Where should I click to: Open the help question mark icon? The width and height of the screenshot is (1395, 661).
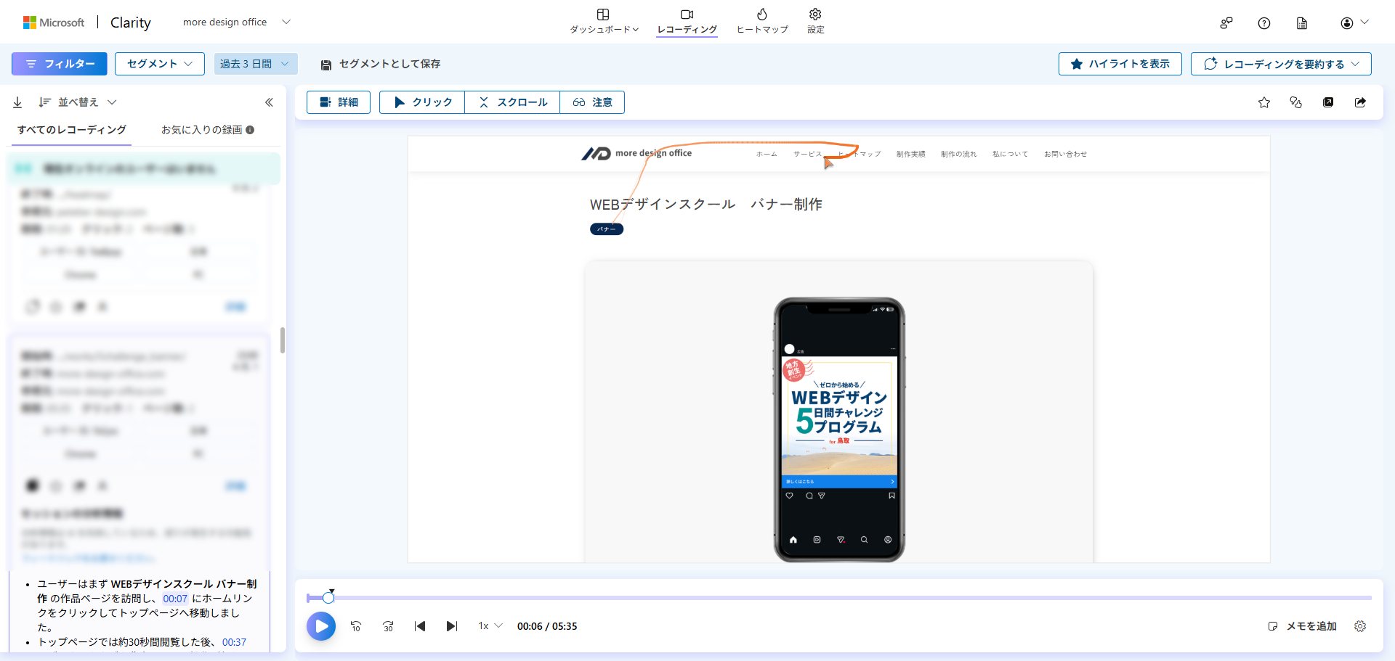[x=1264, y=23]
